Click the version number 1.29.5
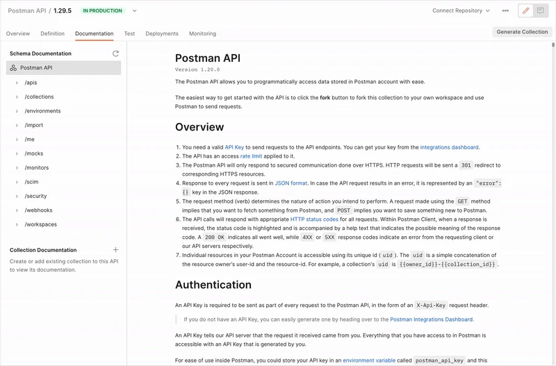Viewport: 556px width, 366px height. pyautogui.click(x=63, y=10)
